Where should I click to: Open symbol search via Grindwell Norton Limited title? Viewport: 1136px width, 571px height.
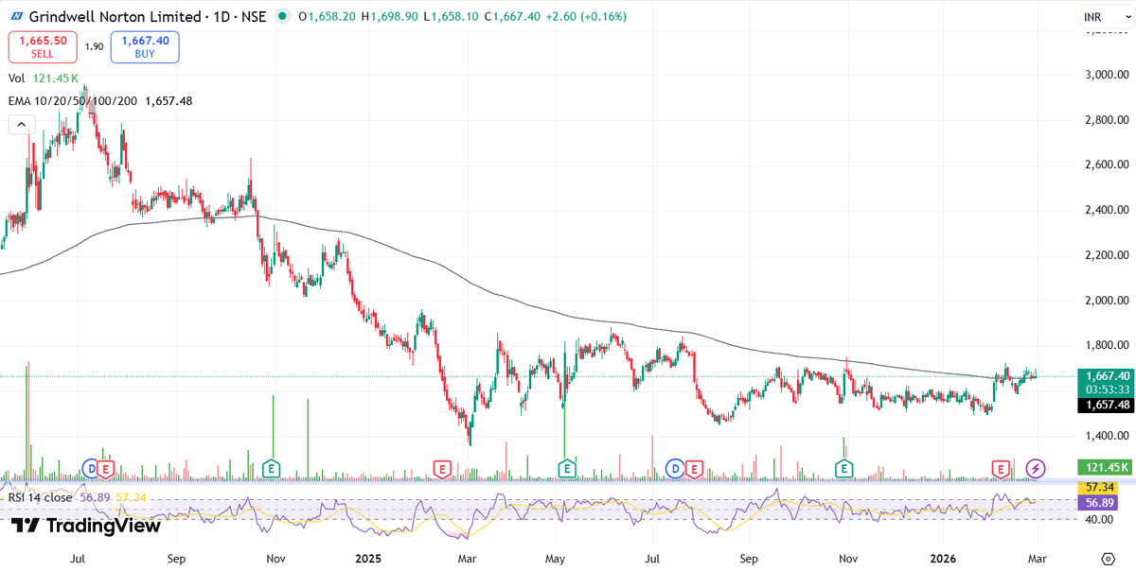115,17
